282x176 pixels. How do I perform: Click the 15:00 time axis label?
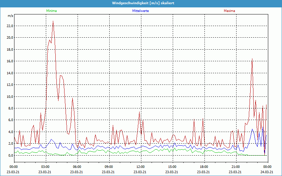(x=172, y=166)
